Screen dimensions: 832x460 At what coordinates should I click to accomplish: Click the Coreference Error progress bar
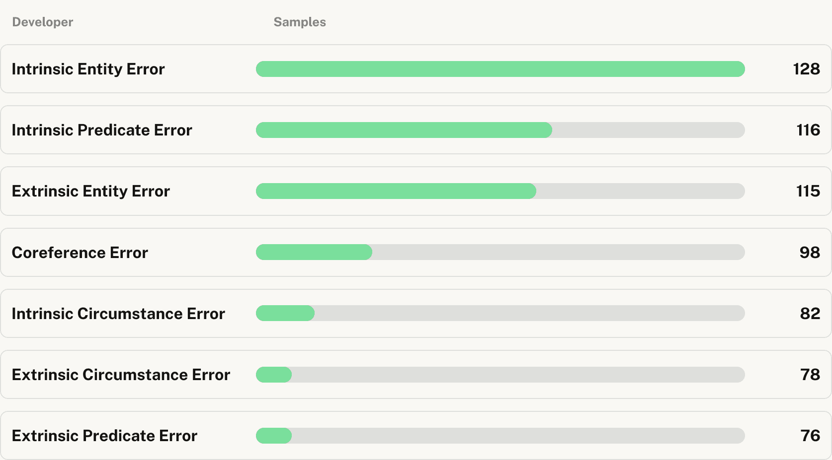tap(500, 252)
